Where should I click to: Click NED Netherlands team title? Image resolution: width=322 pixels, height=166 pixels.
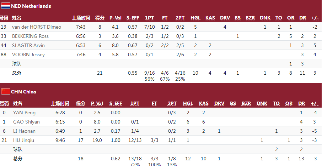point(31,6)
